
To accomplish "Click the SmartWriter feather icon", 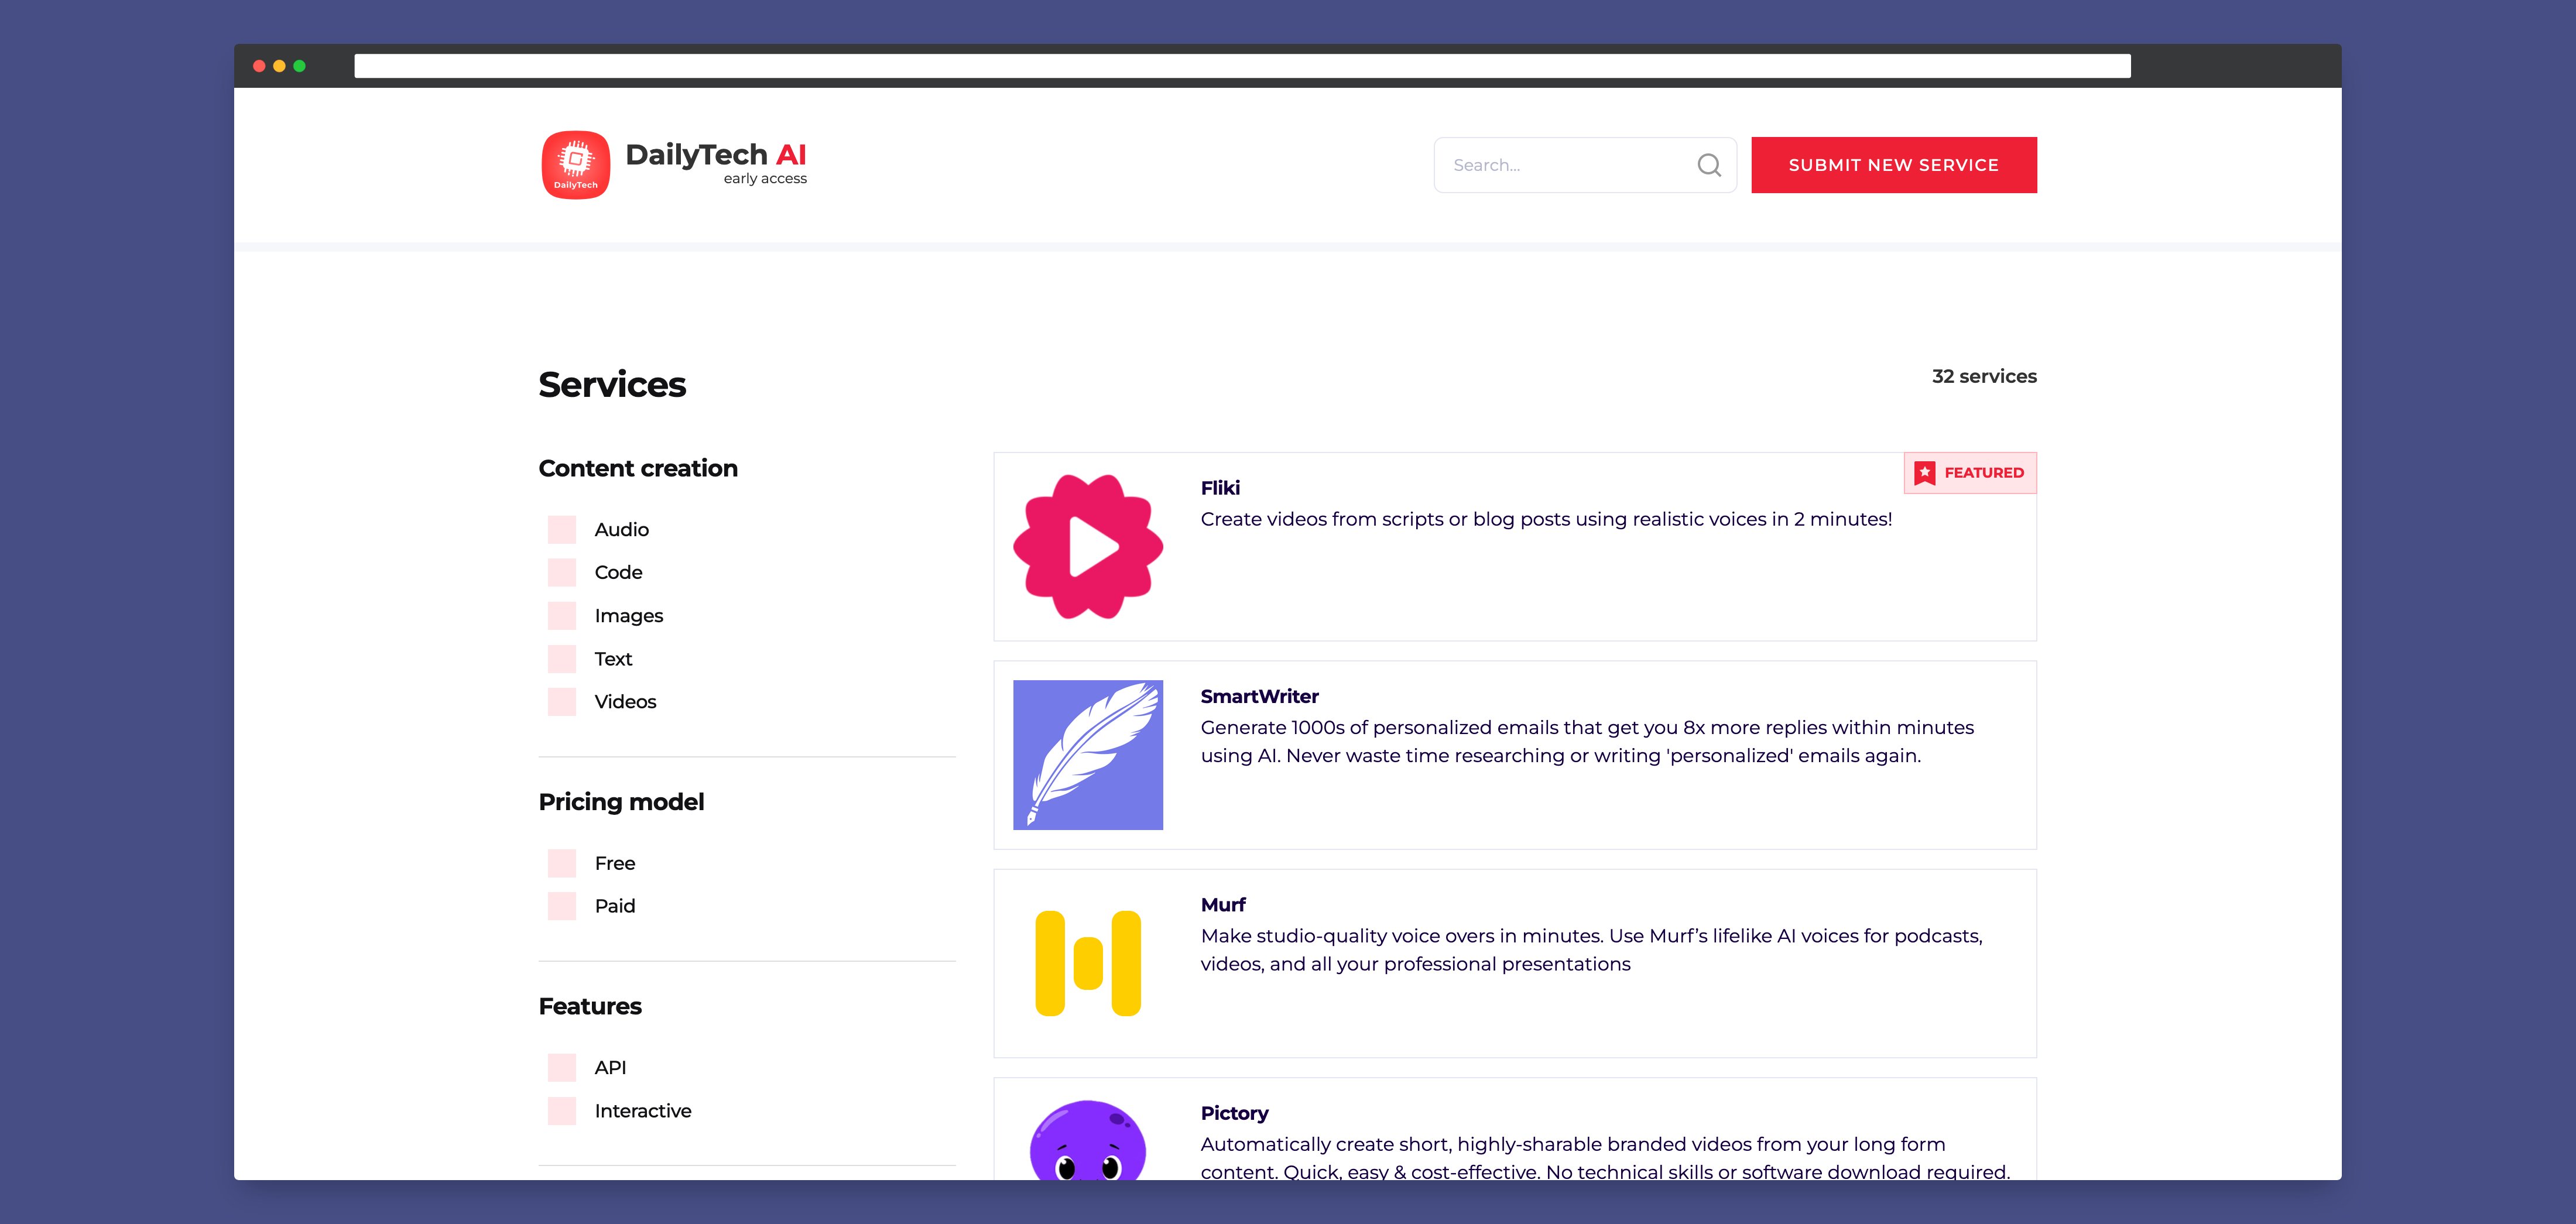I will (1088, 754).
